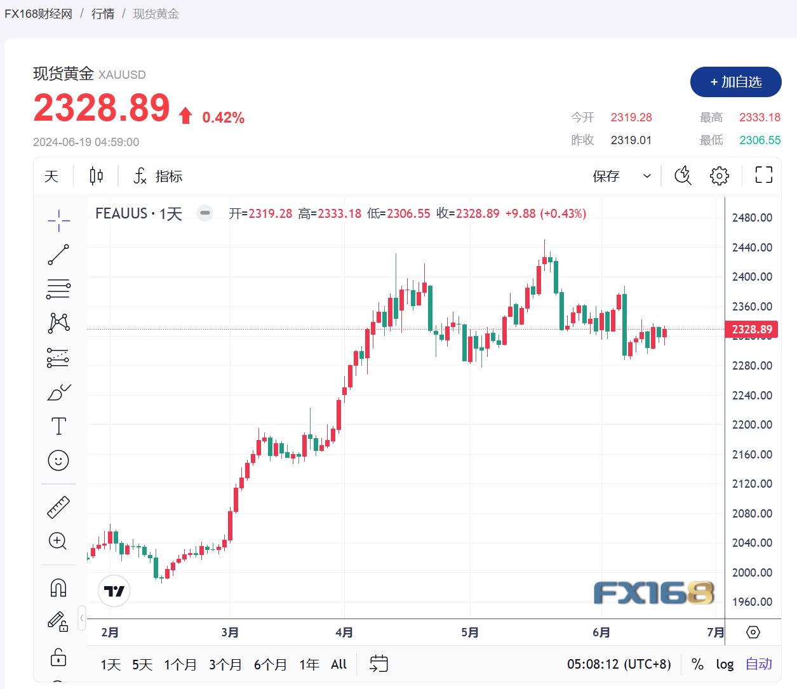Open the save options chevron next to 保存
Screen dimensions: 797x689
click(x=646, y=176)
